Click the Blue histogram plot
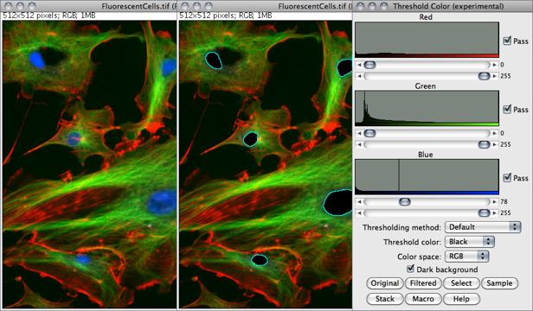 click(x=427, y=177)
